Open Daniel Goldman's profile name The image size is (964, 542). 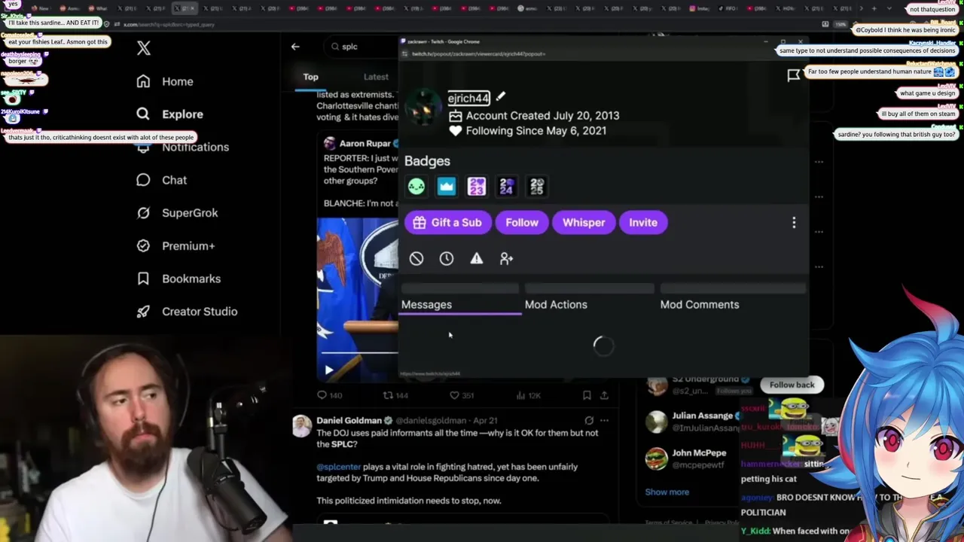[349, 420]
